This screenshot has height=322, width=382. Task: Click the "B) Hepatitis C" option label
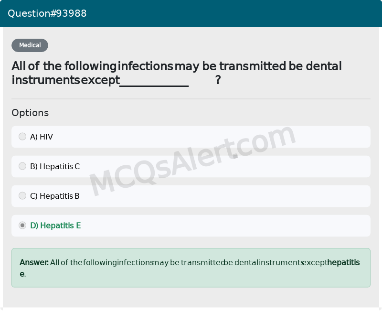click(55, 167)
